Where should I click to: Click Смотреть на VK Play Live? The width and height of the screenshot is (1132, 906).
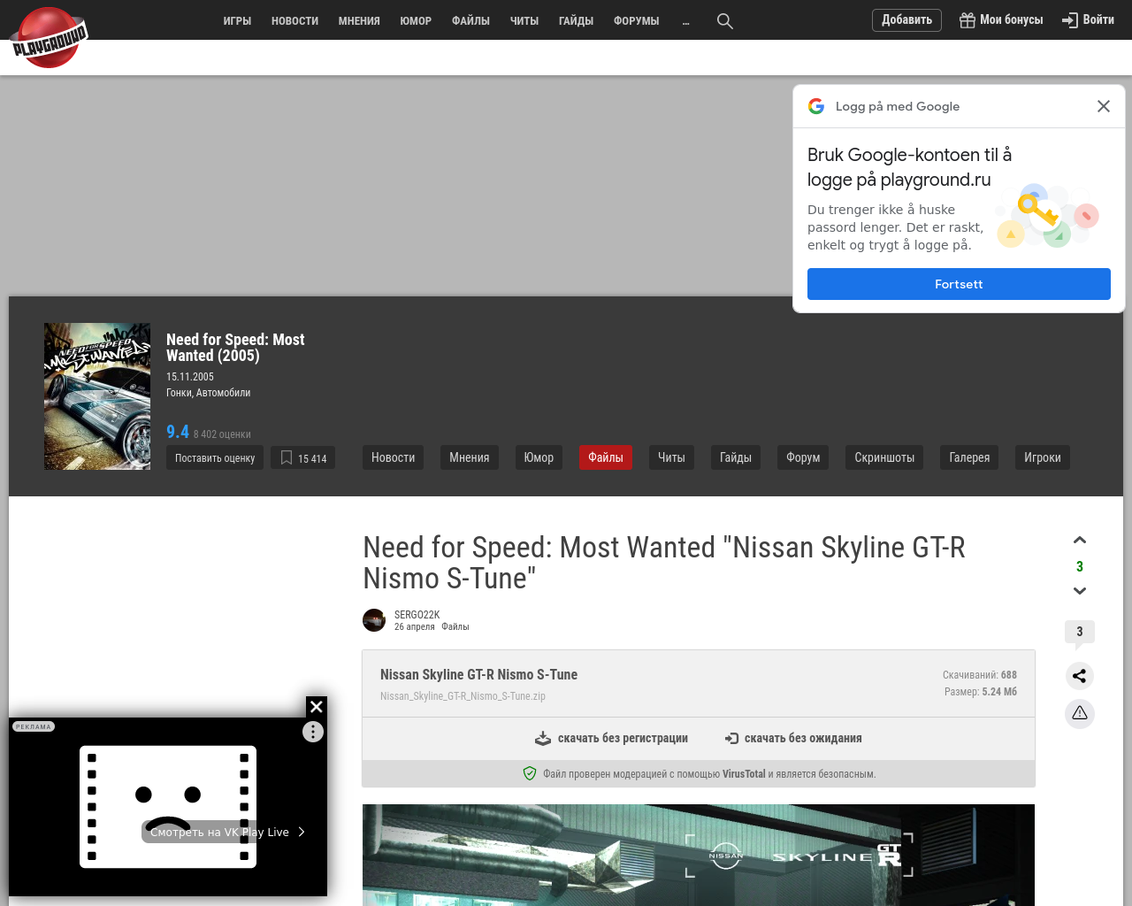click(x=228, y=832)
